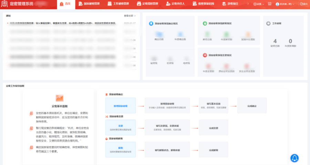310x165 pixels.
Task: Click the orange 定密基本原则 image icon
Action: [60, 98]
